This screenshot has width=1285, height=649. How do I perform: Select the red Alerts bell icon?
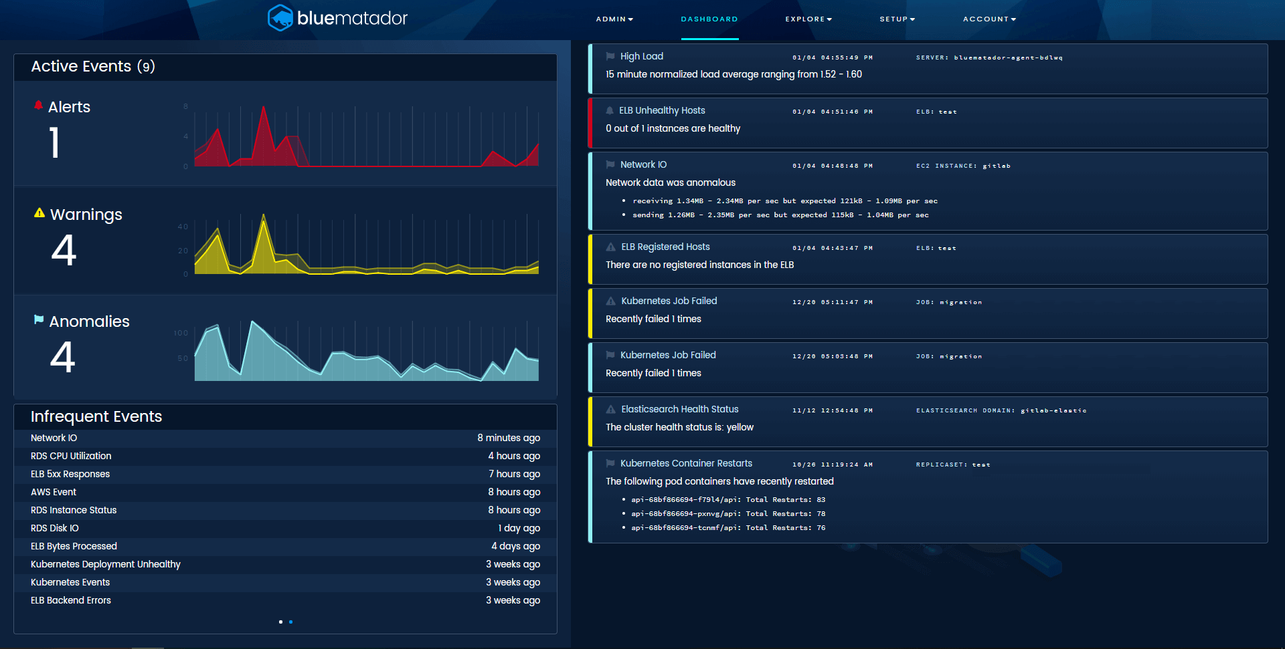coord(38,104)
